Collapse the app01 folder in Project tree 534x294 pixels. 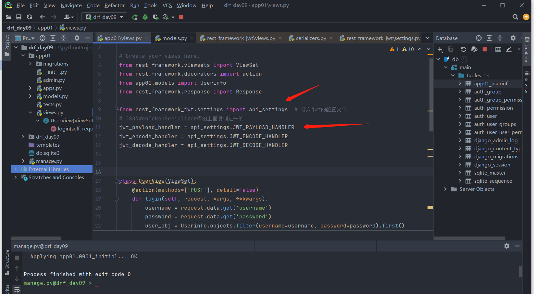23,56
